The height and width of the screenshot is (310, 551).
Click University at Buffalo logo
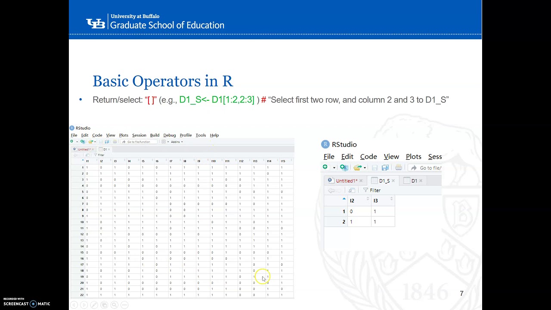155,22
